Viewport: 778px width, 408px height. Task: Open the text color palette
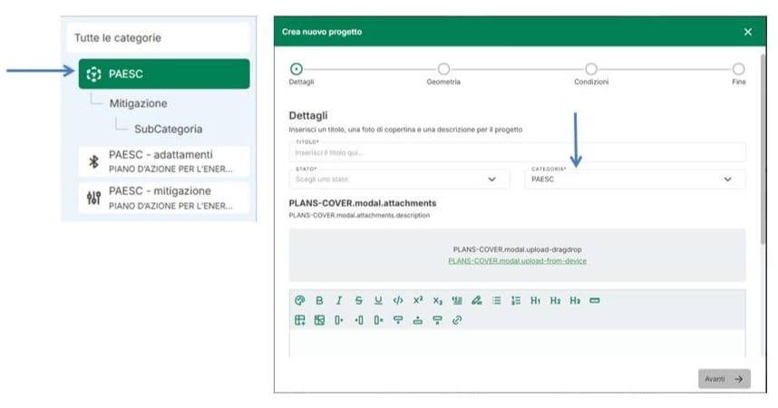click(x=300, y=300)
